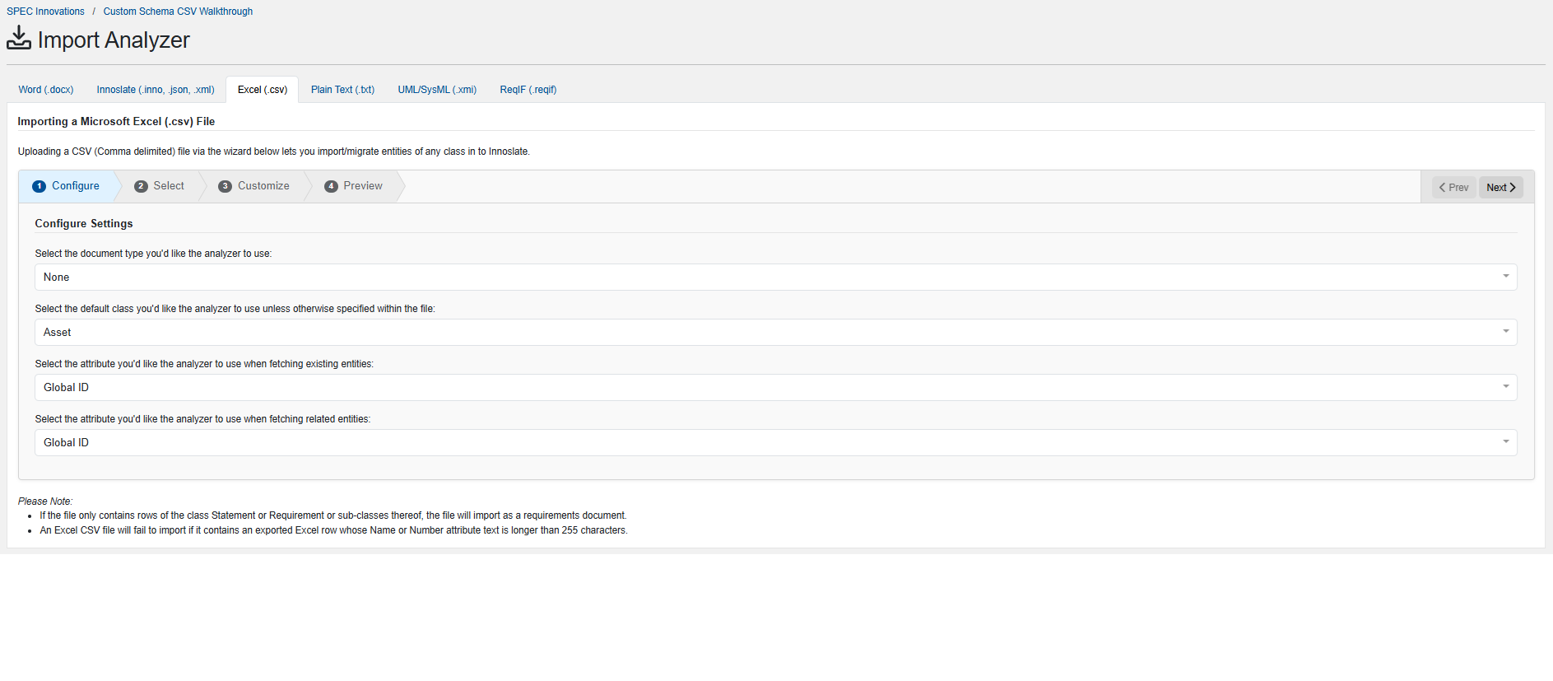1553x681 pixels.
Task: Switch to the Word (.docx) tab
Action: (x=46, y=90)
